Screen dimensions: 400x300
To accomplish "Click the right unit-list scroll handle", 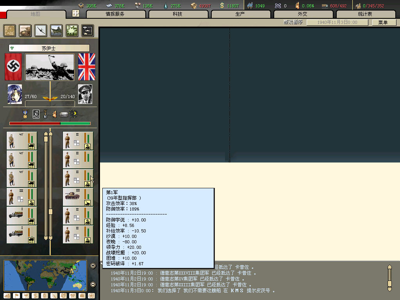I will click(50, 211).
